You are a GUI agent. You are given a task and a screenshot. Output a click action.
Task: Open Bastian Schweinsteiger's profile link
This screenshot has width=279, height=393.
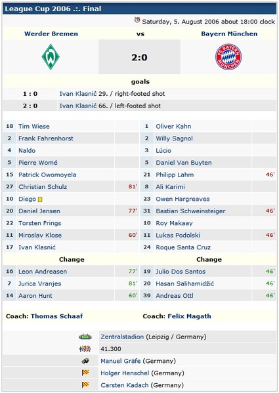(190, 211)
